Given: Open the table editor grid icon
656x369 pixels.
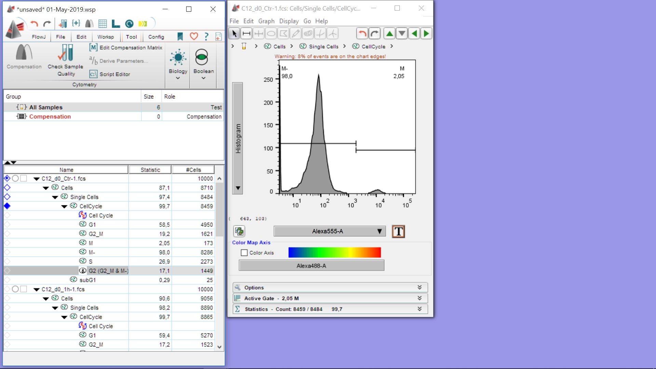Looking at the screenshot, I should pos(102,24).
